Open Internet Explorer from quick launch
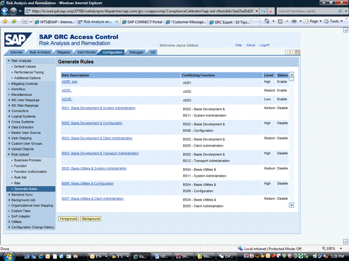This screenshot has width=349, height=261. pyautogui.click(x=41, y=256)
